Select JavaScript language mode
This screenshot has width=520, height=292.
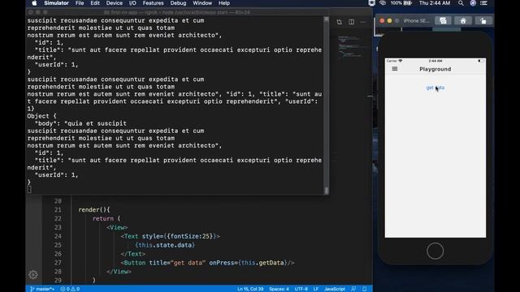point(335,289)
